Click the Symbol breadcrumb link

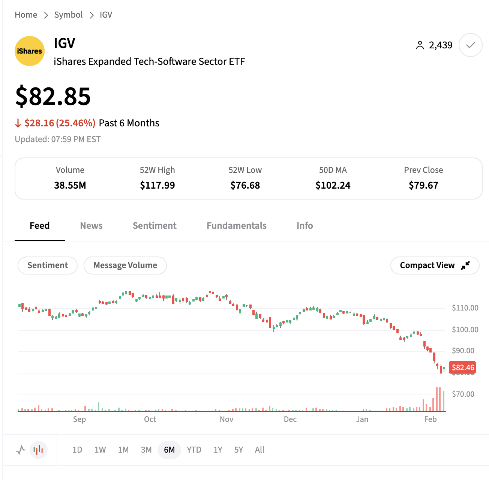(68, 15)
